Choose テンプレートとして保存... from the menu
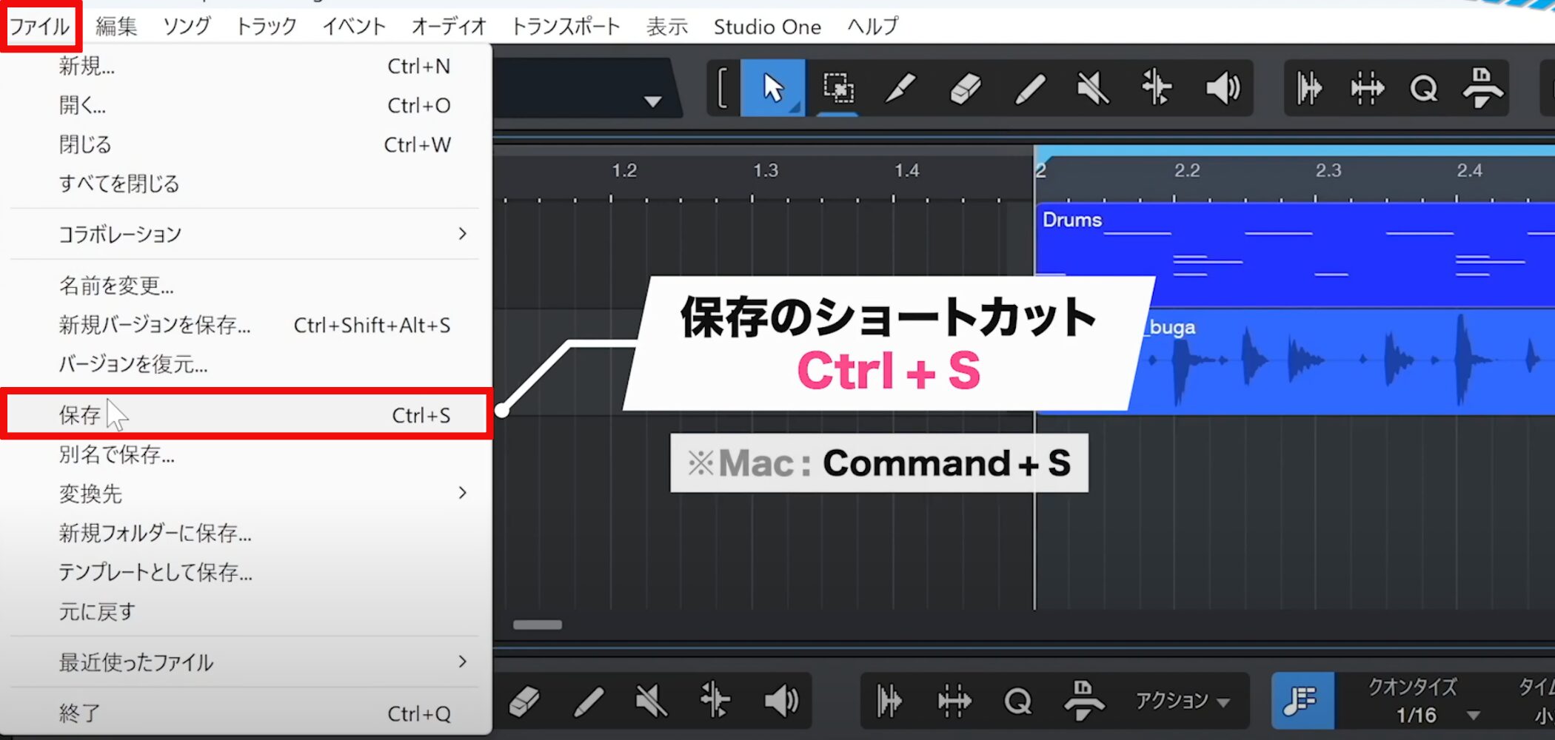This screenshot has height=740, width=1555. pyautogui.click(x=155, y=572)
